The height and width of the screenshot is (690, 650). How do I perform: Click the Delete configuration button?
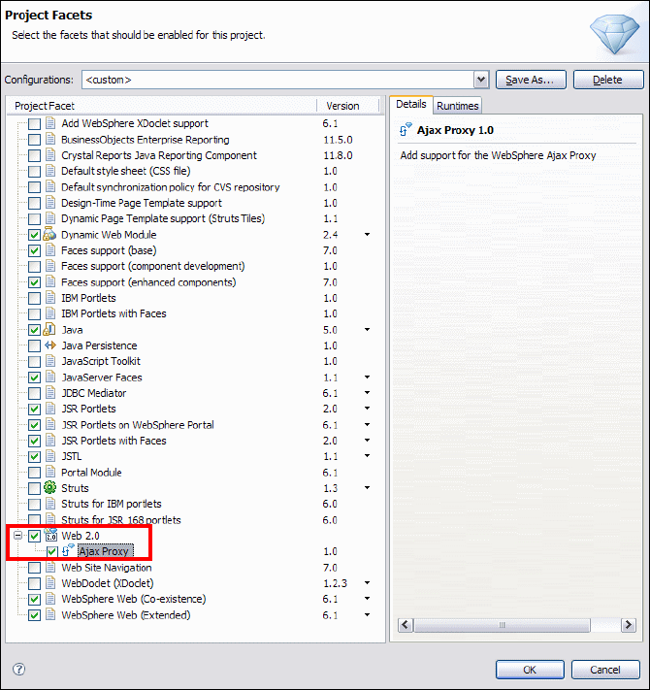coord(608,80)
